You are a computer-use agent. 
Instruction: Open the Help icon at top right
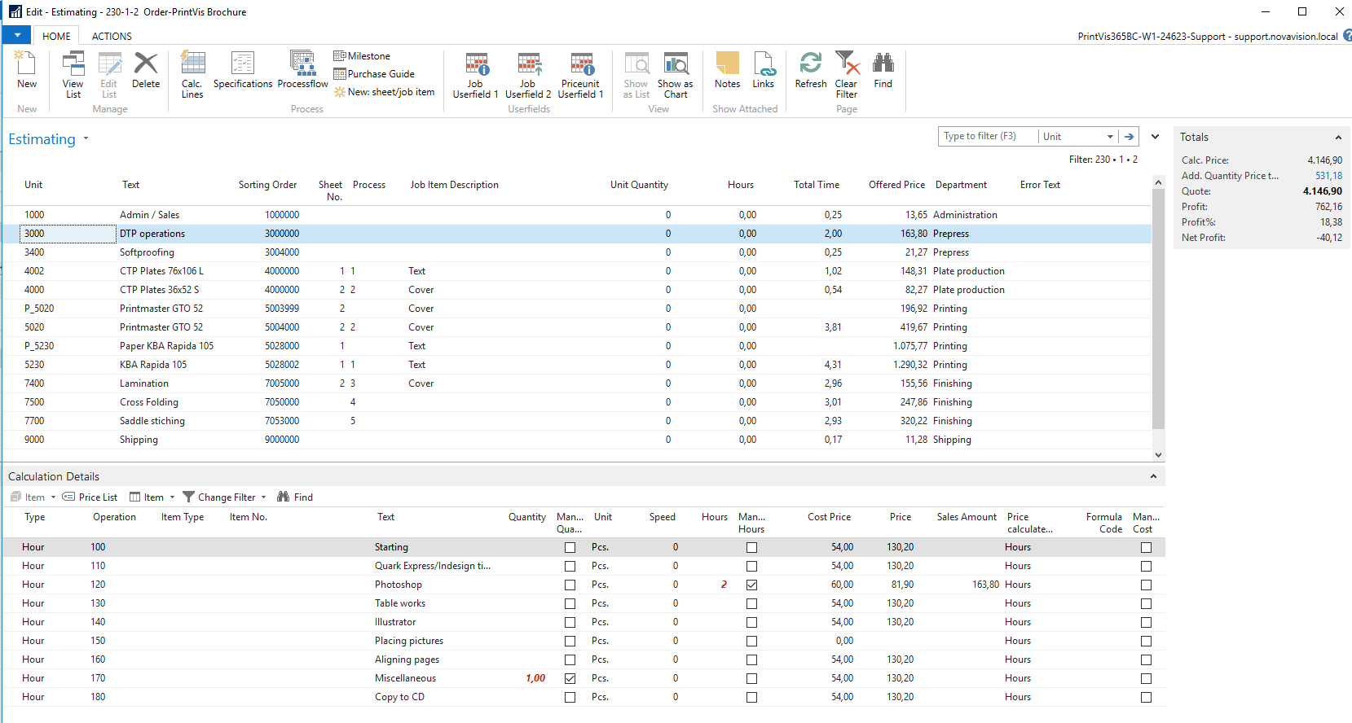tap(1347, 36)
